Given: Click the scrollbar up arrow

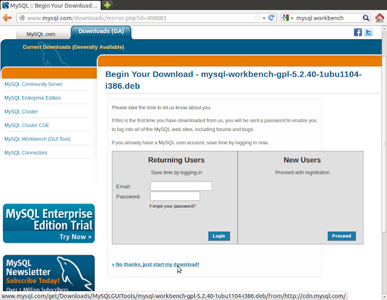Looking at the screenshot, I should coord(384,29).
